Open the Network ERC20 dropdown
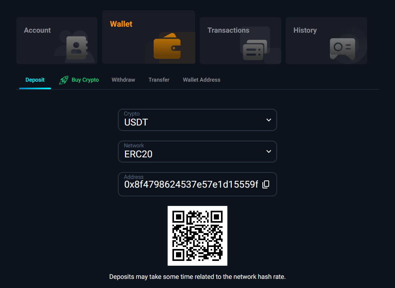Screen dimensions: 395x288 [x=191, y=152]
